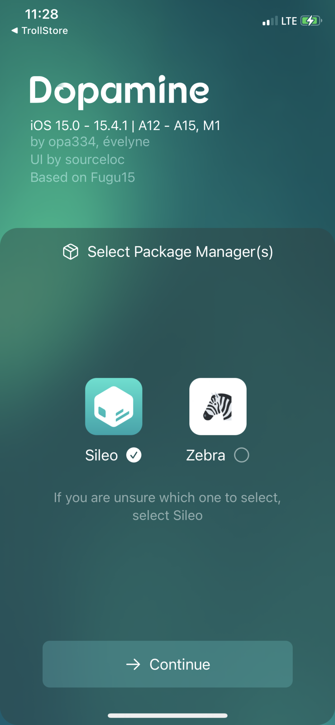Viewport: 335px width, 725px height.
Task: Select the Zebra label text
Action: [206, 455]
